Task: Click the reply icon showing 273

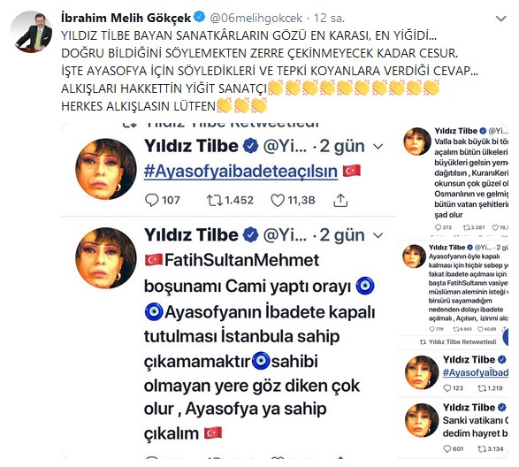Action: click(x=439, y=227)
